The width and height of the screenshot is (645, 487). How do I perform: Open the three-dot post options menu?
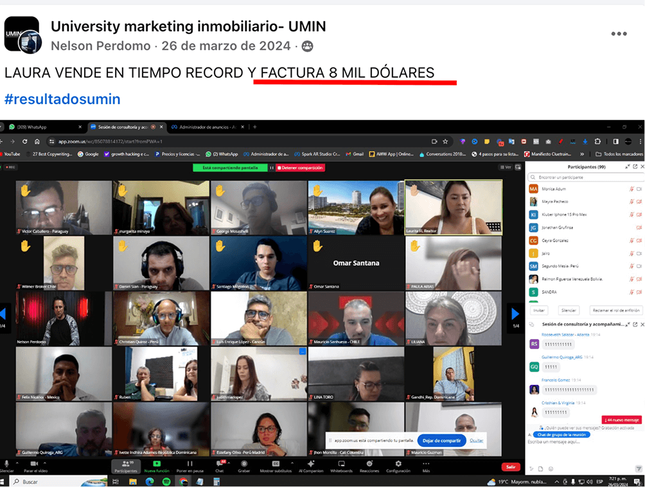(619, 34)
